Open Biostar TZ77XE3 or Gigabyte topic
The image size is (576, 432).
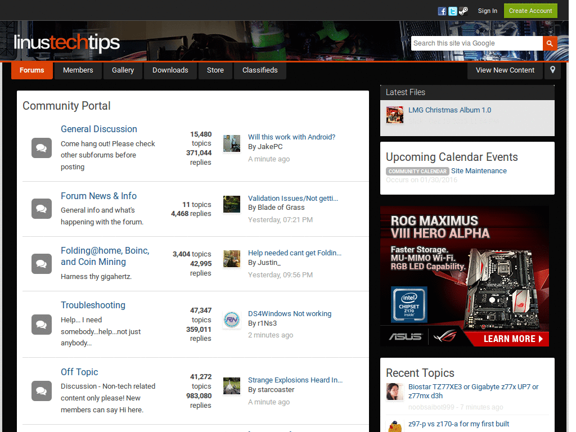[474, 391]
